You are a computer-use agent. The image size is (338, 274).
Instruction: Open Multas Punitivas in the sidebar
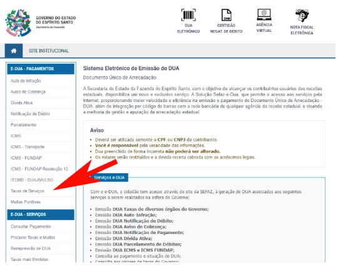(x=26, y=202)
